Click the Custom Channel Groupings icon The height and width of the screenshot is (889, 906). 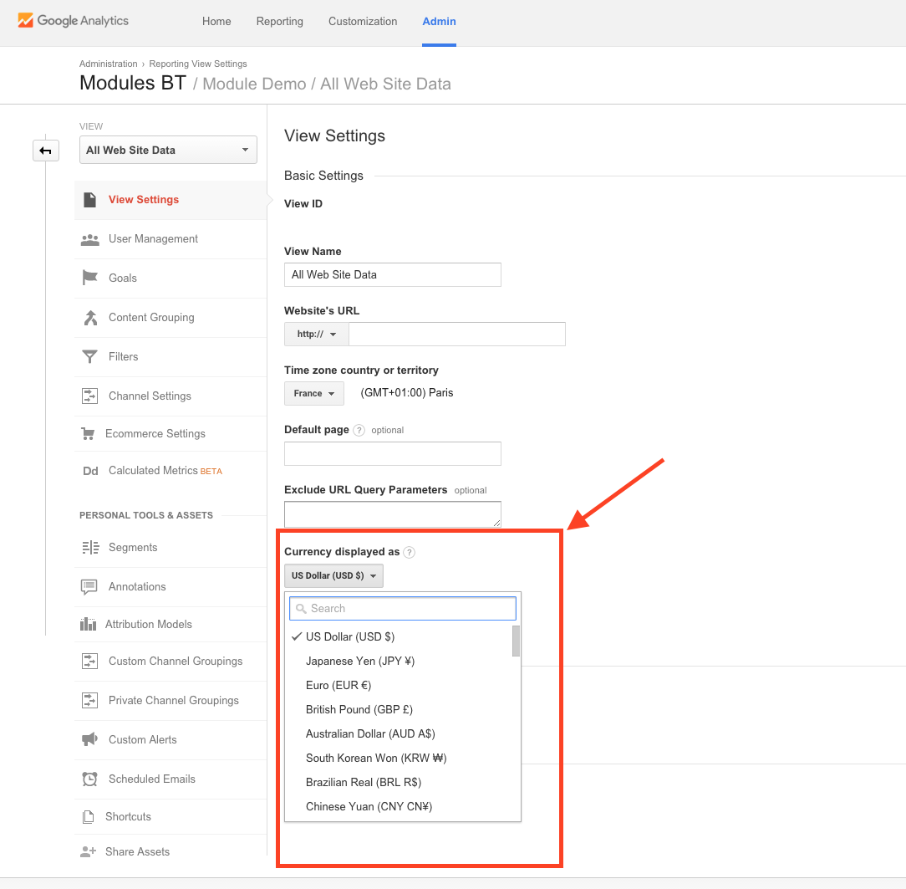(89, 662)
